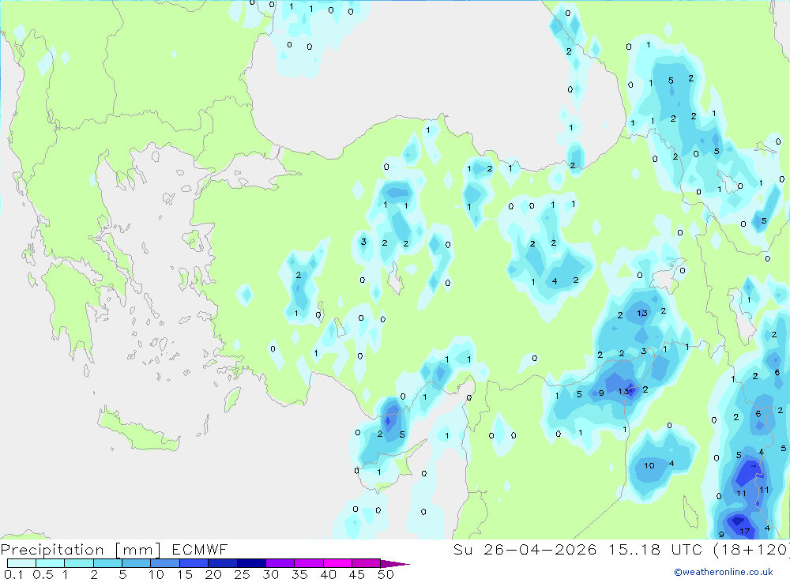Click the legend swatch between 0.5 and 1
Image resolution: width=790 pixels, height=579 pixels.
pos(50,563)
